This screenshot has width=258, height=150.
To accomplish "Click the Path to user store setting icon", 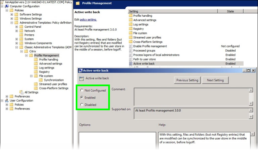I will tap(131, 59).
